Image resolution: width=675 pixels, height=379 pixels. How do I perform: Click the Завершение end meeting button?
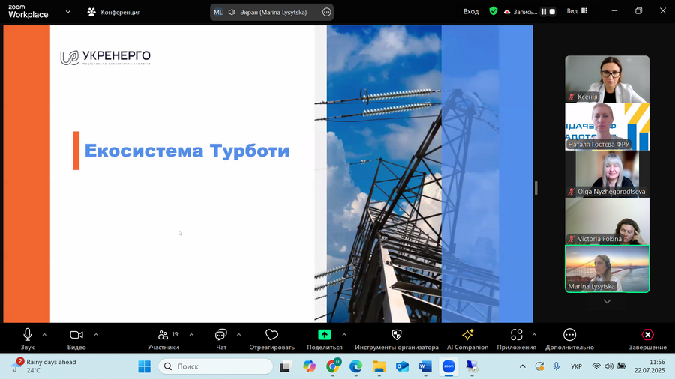point(647,339)
